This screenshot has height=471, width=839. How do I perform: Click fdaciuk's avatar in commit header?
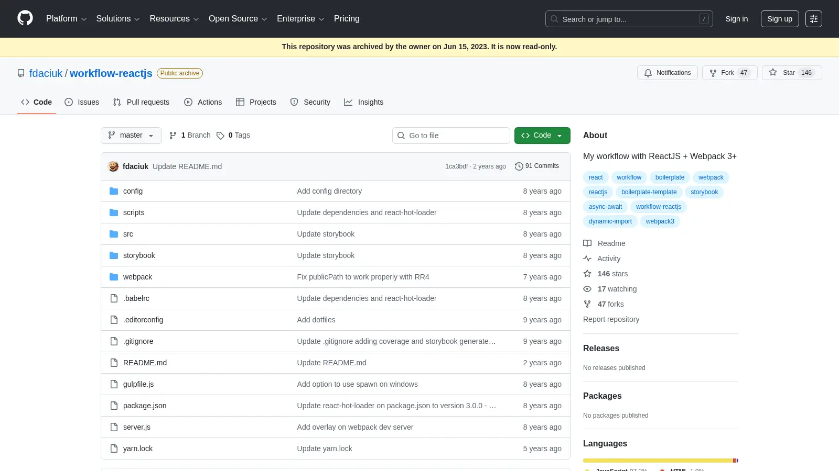coord(113,166)
